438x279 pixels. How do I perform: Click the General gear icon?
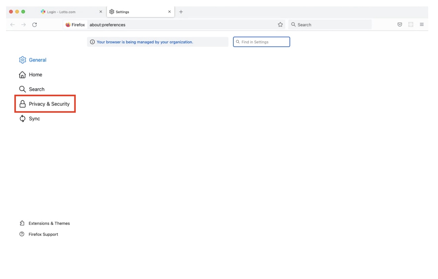coord(23,60)
